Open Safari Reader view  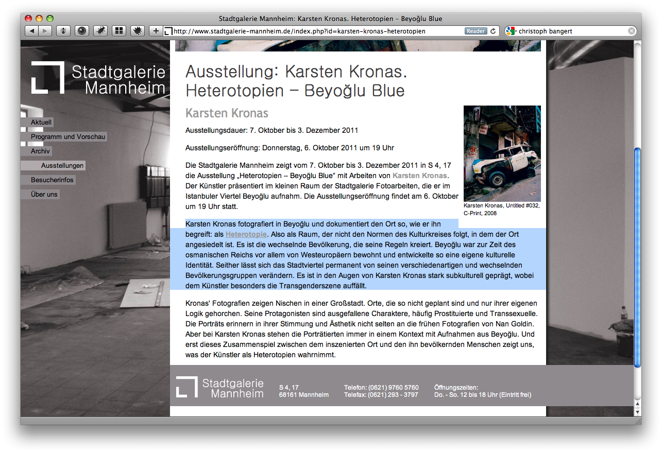[x=476, y=31]
